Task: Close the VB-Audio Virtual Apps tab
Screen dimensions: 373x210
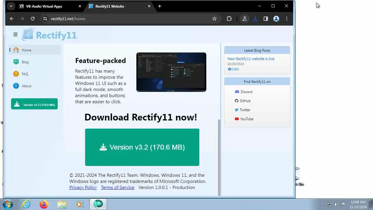Action: coord(80,6)
